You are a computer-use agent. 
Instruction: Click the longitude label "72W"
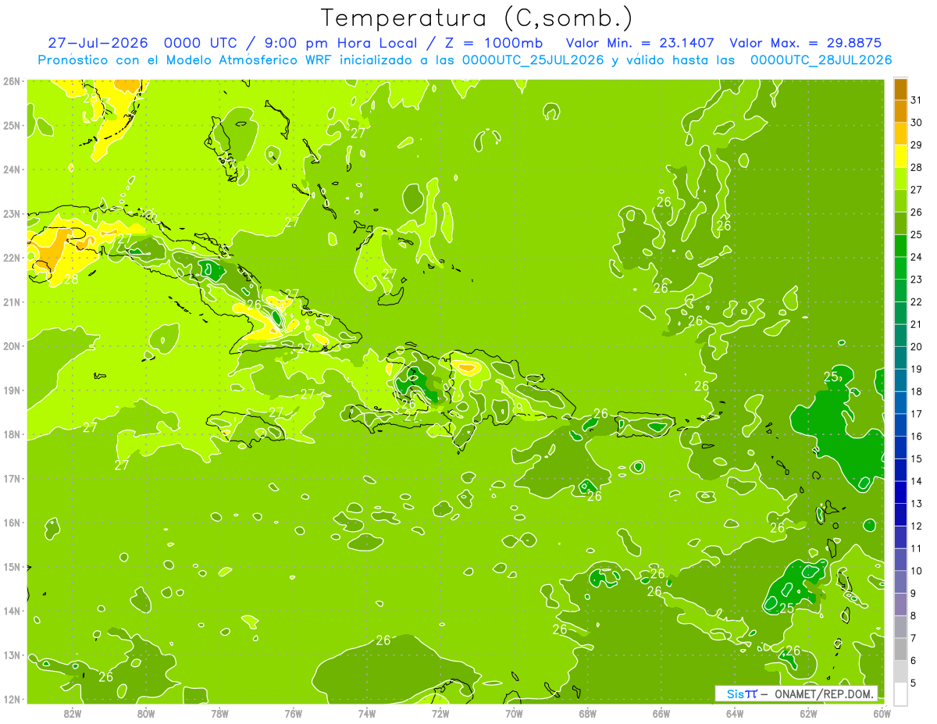pos(440,713)
